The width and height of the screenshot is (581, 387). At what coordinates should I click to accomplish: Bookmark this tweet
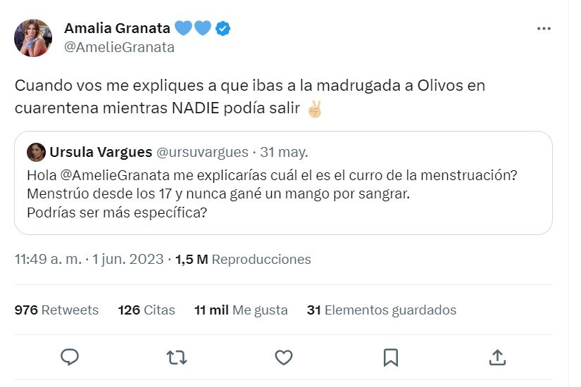[x=390, y=357]
